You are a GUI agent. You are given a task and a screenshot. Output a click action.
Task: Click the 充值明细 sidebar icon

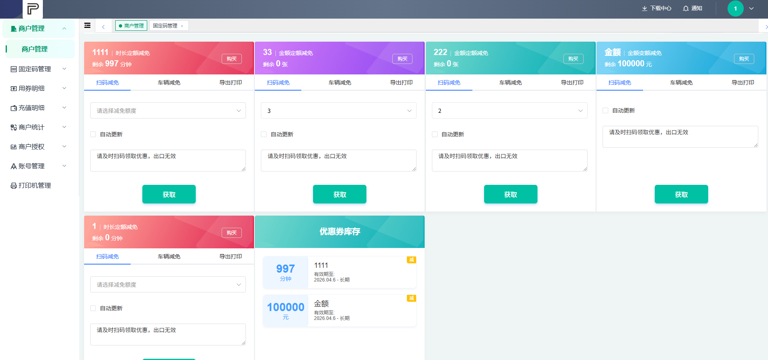pos(14,108)
